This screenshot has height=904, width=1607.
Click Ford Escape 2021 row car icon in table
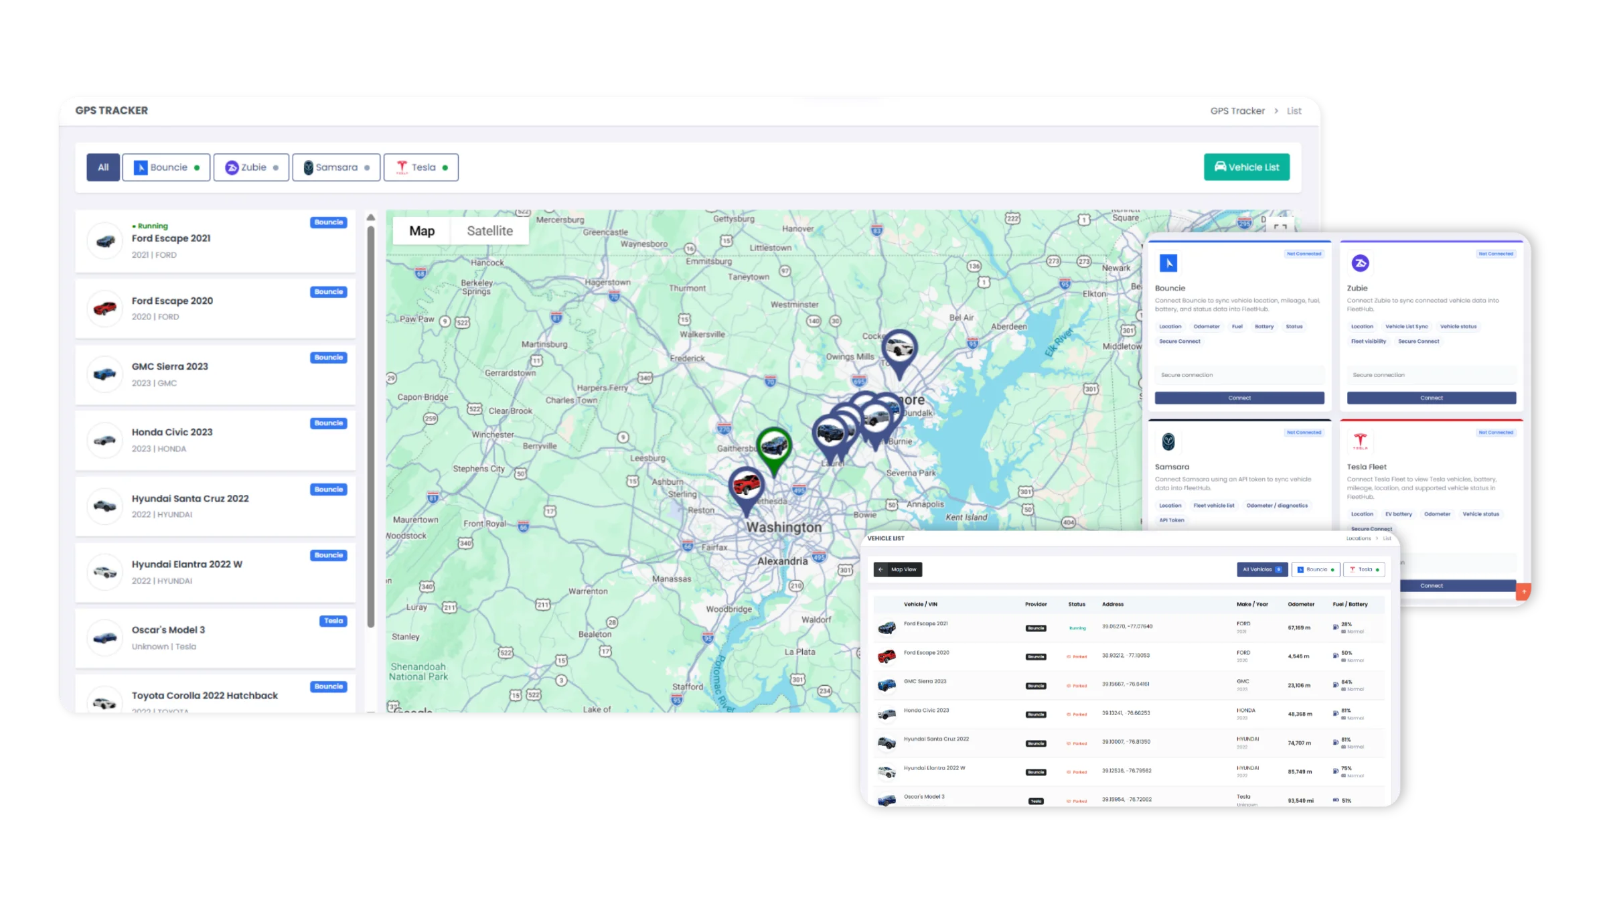pos(887,628)
